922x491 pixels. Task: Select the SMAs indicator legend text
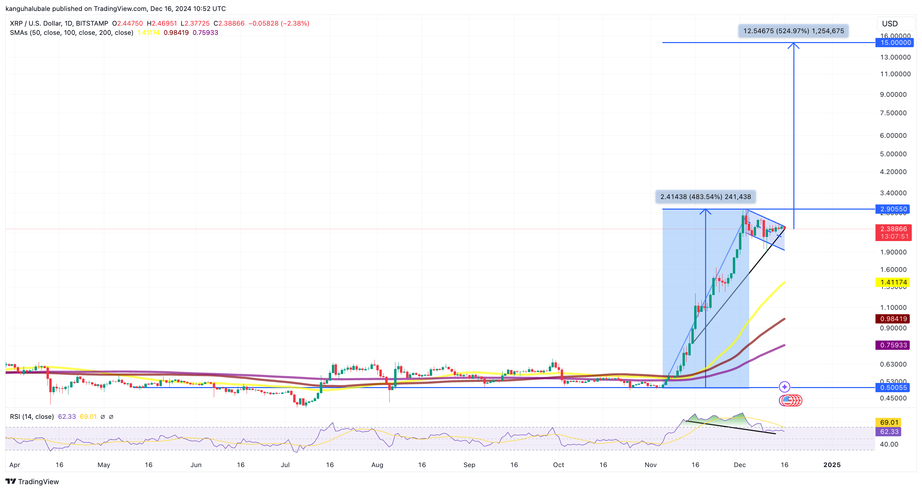click(x=72, y=32)
